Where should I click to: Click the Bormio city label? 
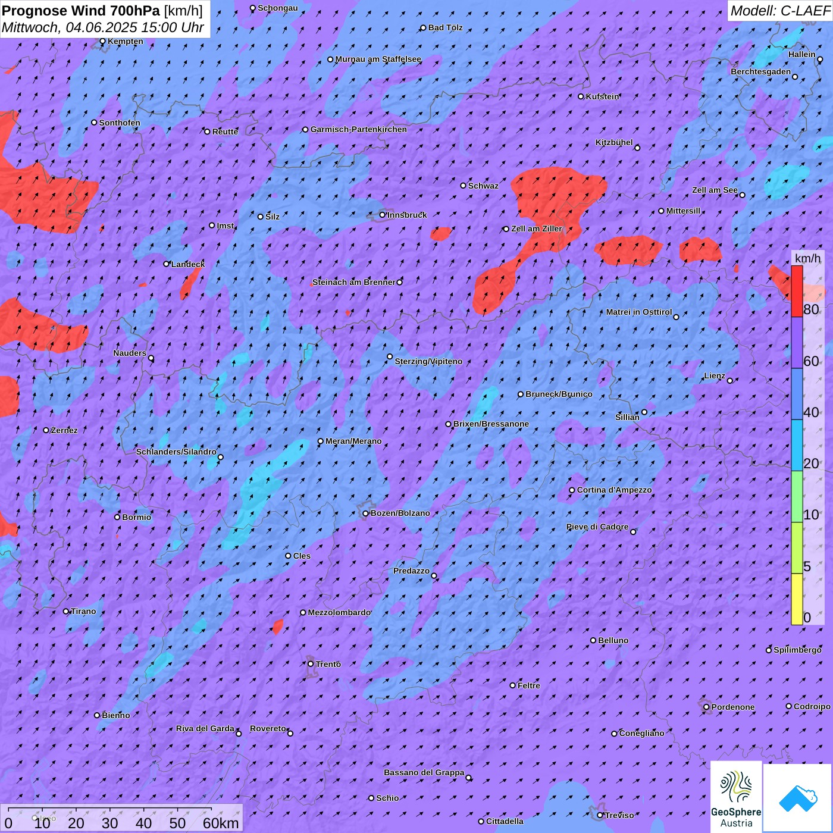click(136, 517)
